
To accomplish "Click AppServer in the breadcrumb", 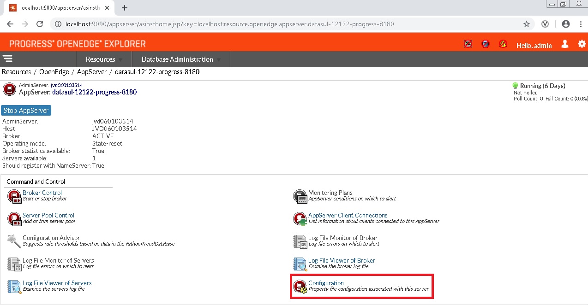I will pyautogui.click(x=92, y=72).
